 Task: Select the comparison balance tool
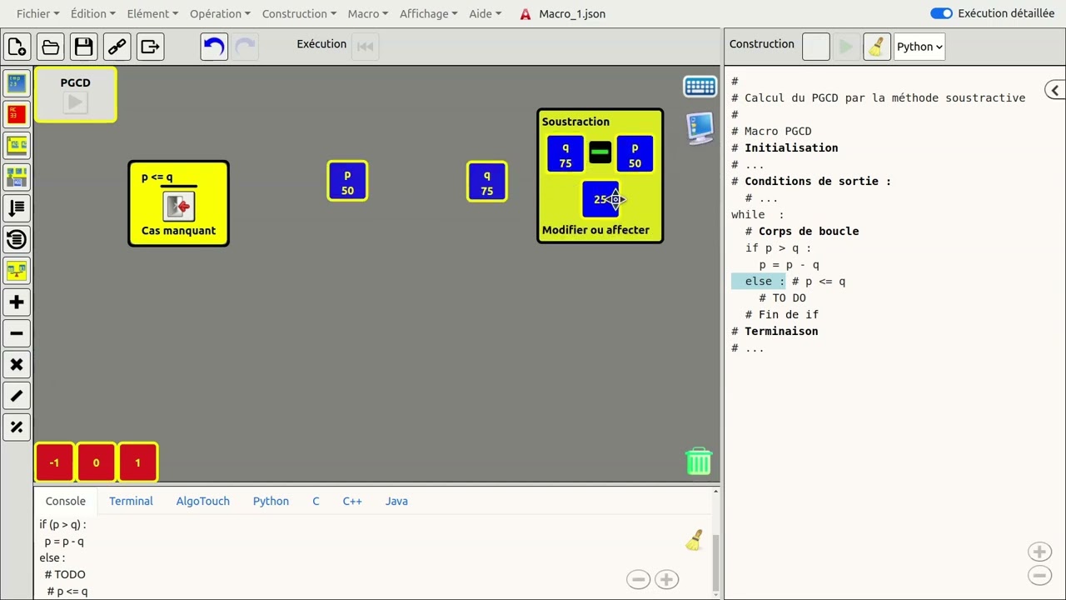(x=17, y=270)
